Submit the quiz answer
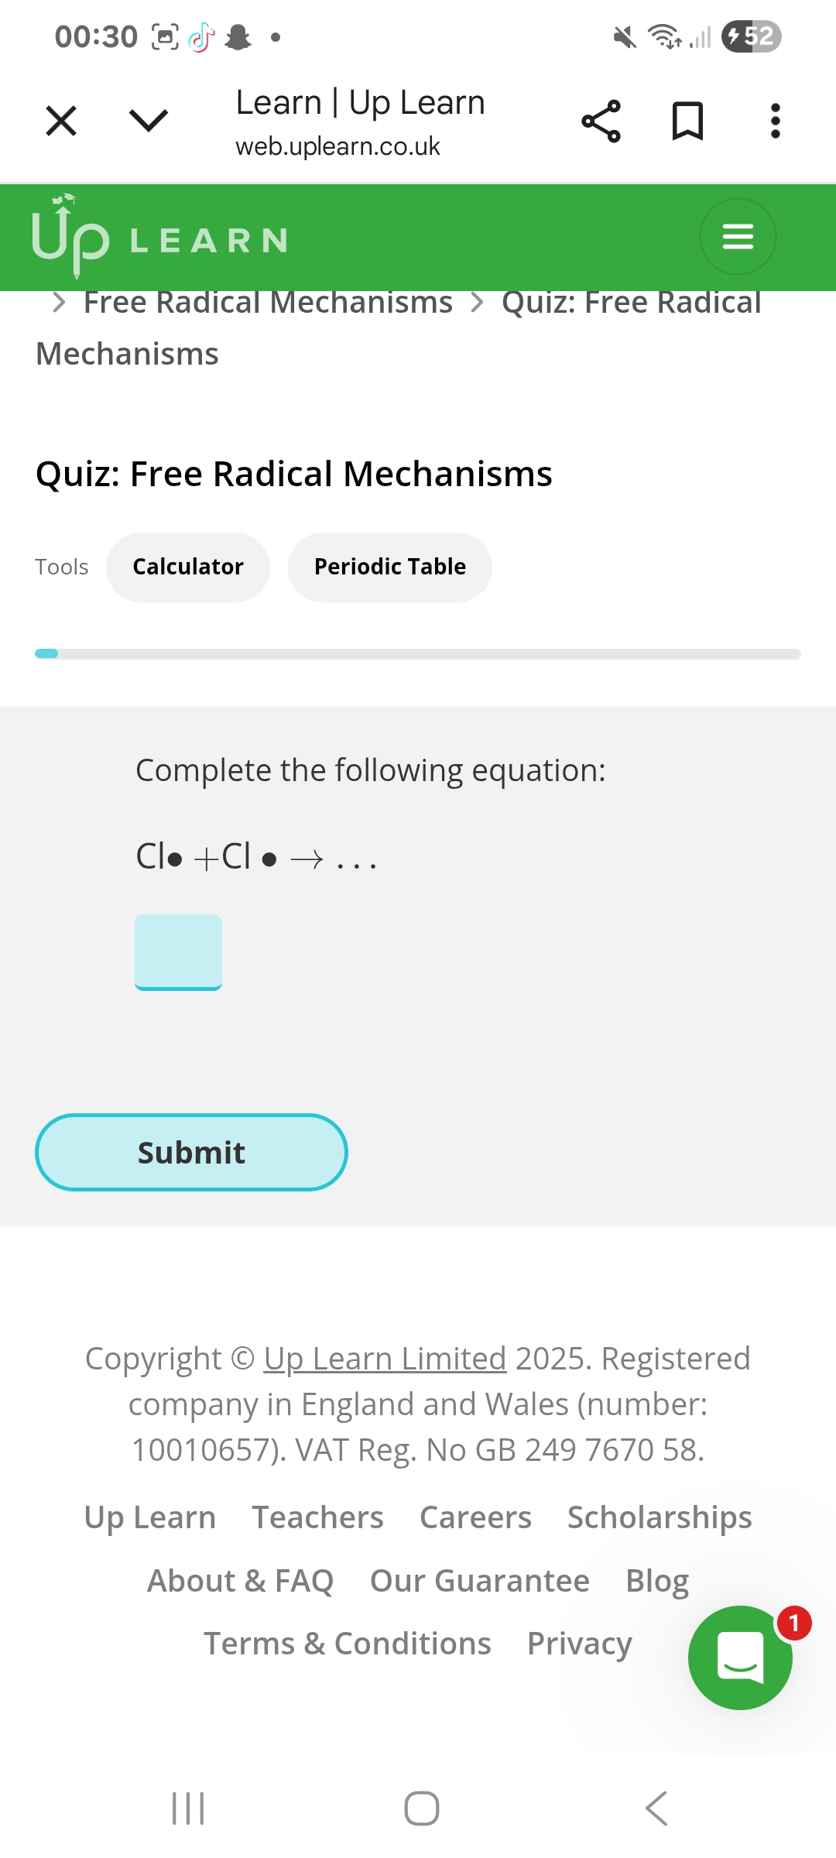Viewport: 836px width, 1858px height. 191,1152
